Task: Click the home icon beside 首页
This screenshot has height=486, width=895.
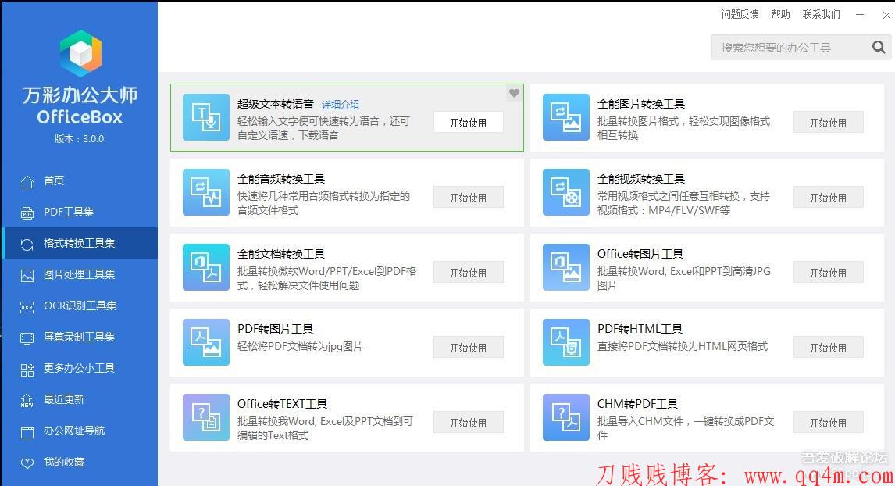Action: [27, 181]
